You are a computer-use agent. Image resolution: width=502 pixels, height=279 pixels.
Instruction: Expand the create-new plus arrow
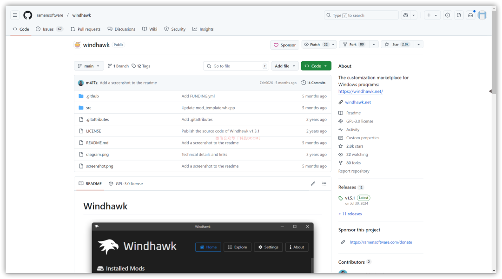pos(436,15)
